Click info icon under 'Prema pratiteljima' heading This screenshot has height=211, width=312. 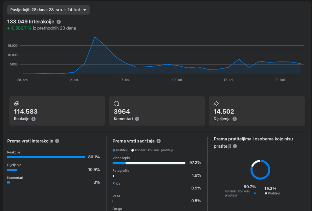click(x=235, y=146)
